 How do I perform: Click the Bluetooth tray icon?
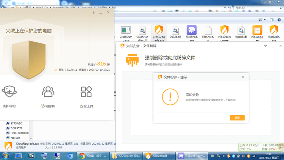[x=224, y=156]
